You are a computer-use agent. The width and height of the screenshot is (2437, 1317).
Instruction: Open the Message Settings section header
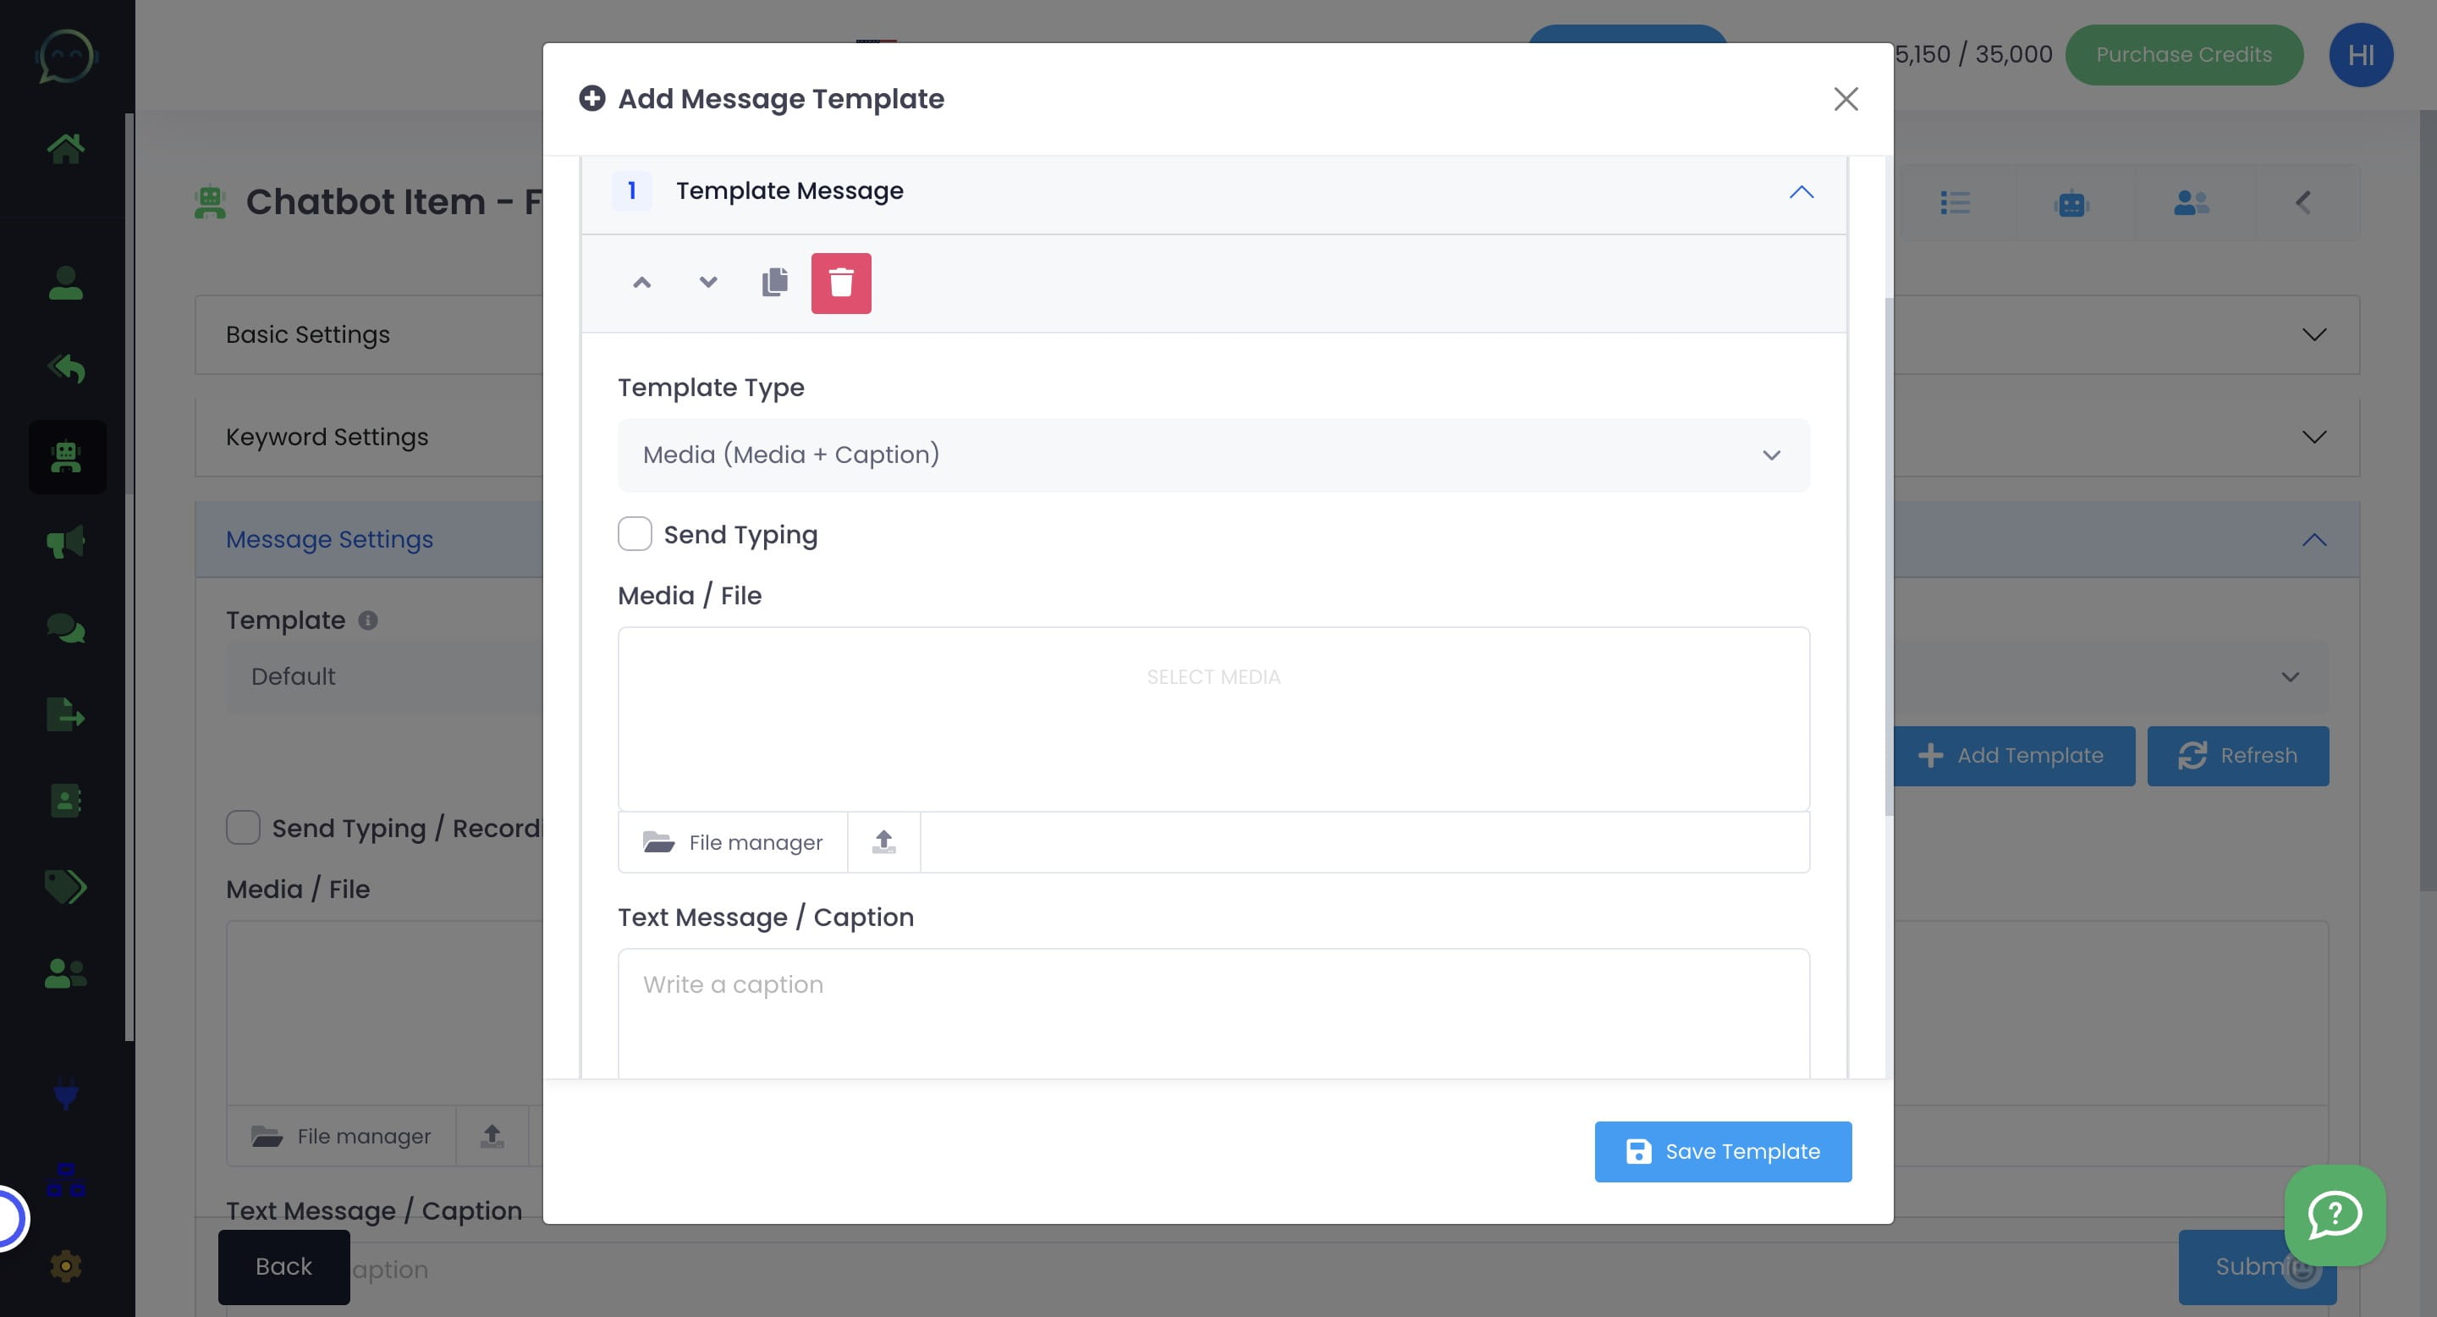click(x=329, y=539)
